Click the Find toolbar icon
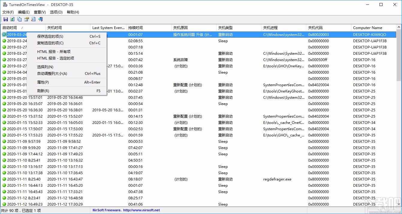Viewport: 402px width, 214px height. click(x=33, y=19)
